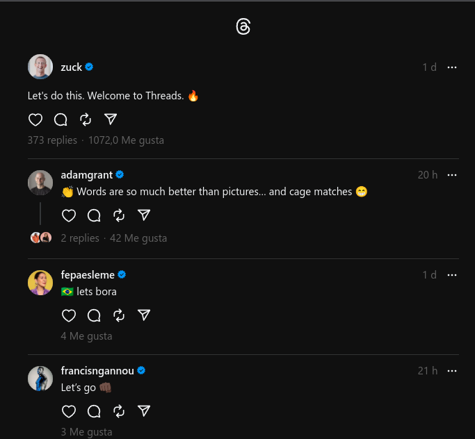
Task: Repost adamgrant's reply
Action: coord(119,215)
